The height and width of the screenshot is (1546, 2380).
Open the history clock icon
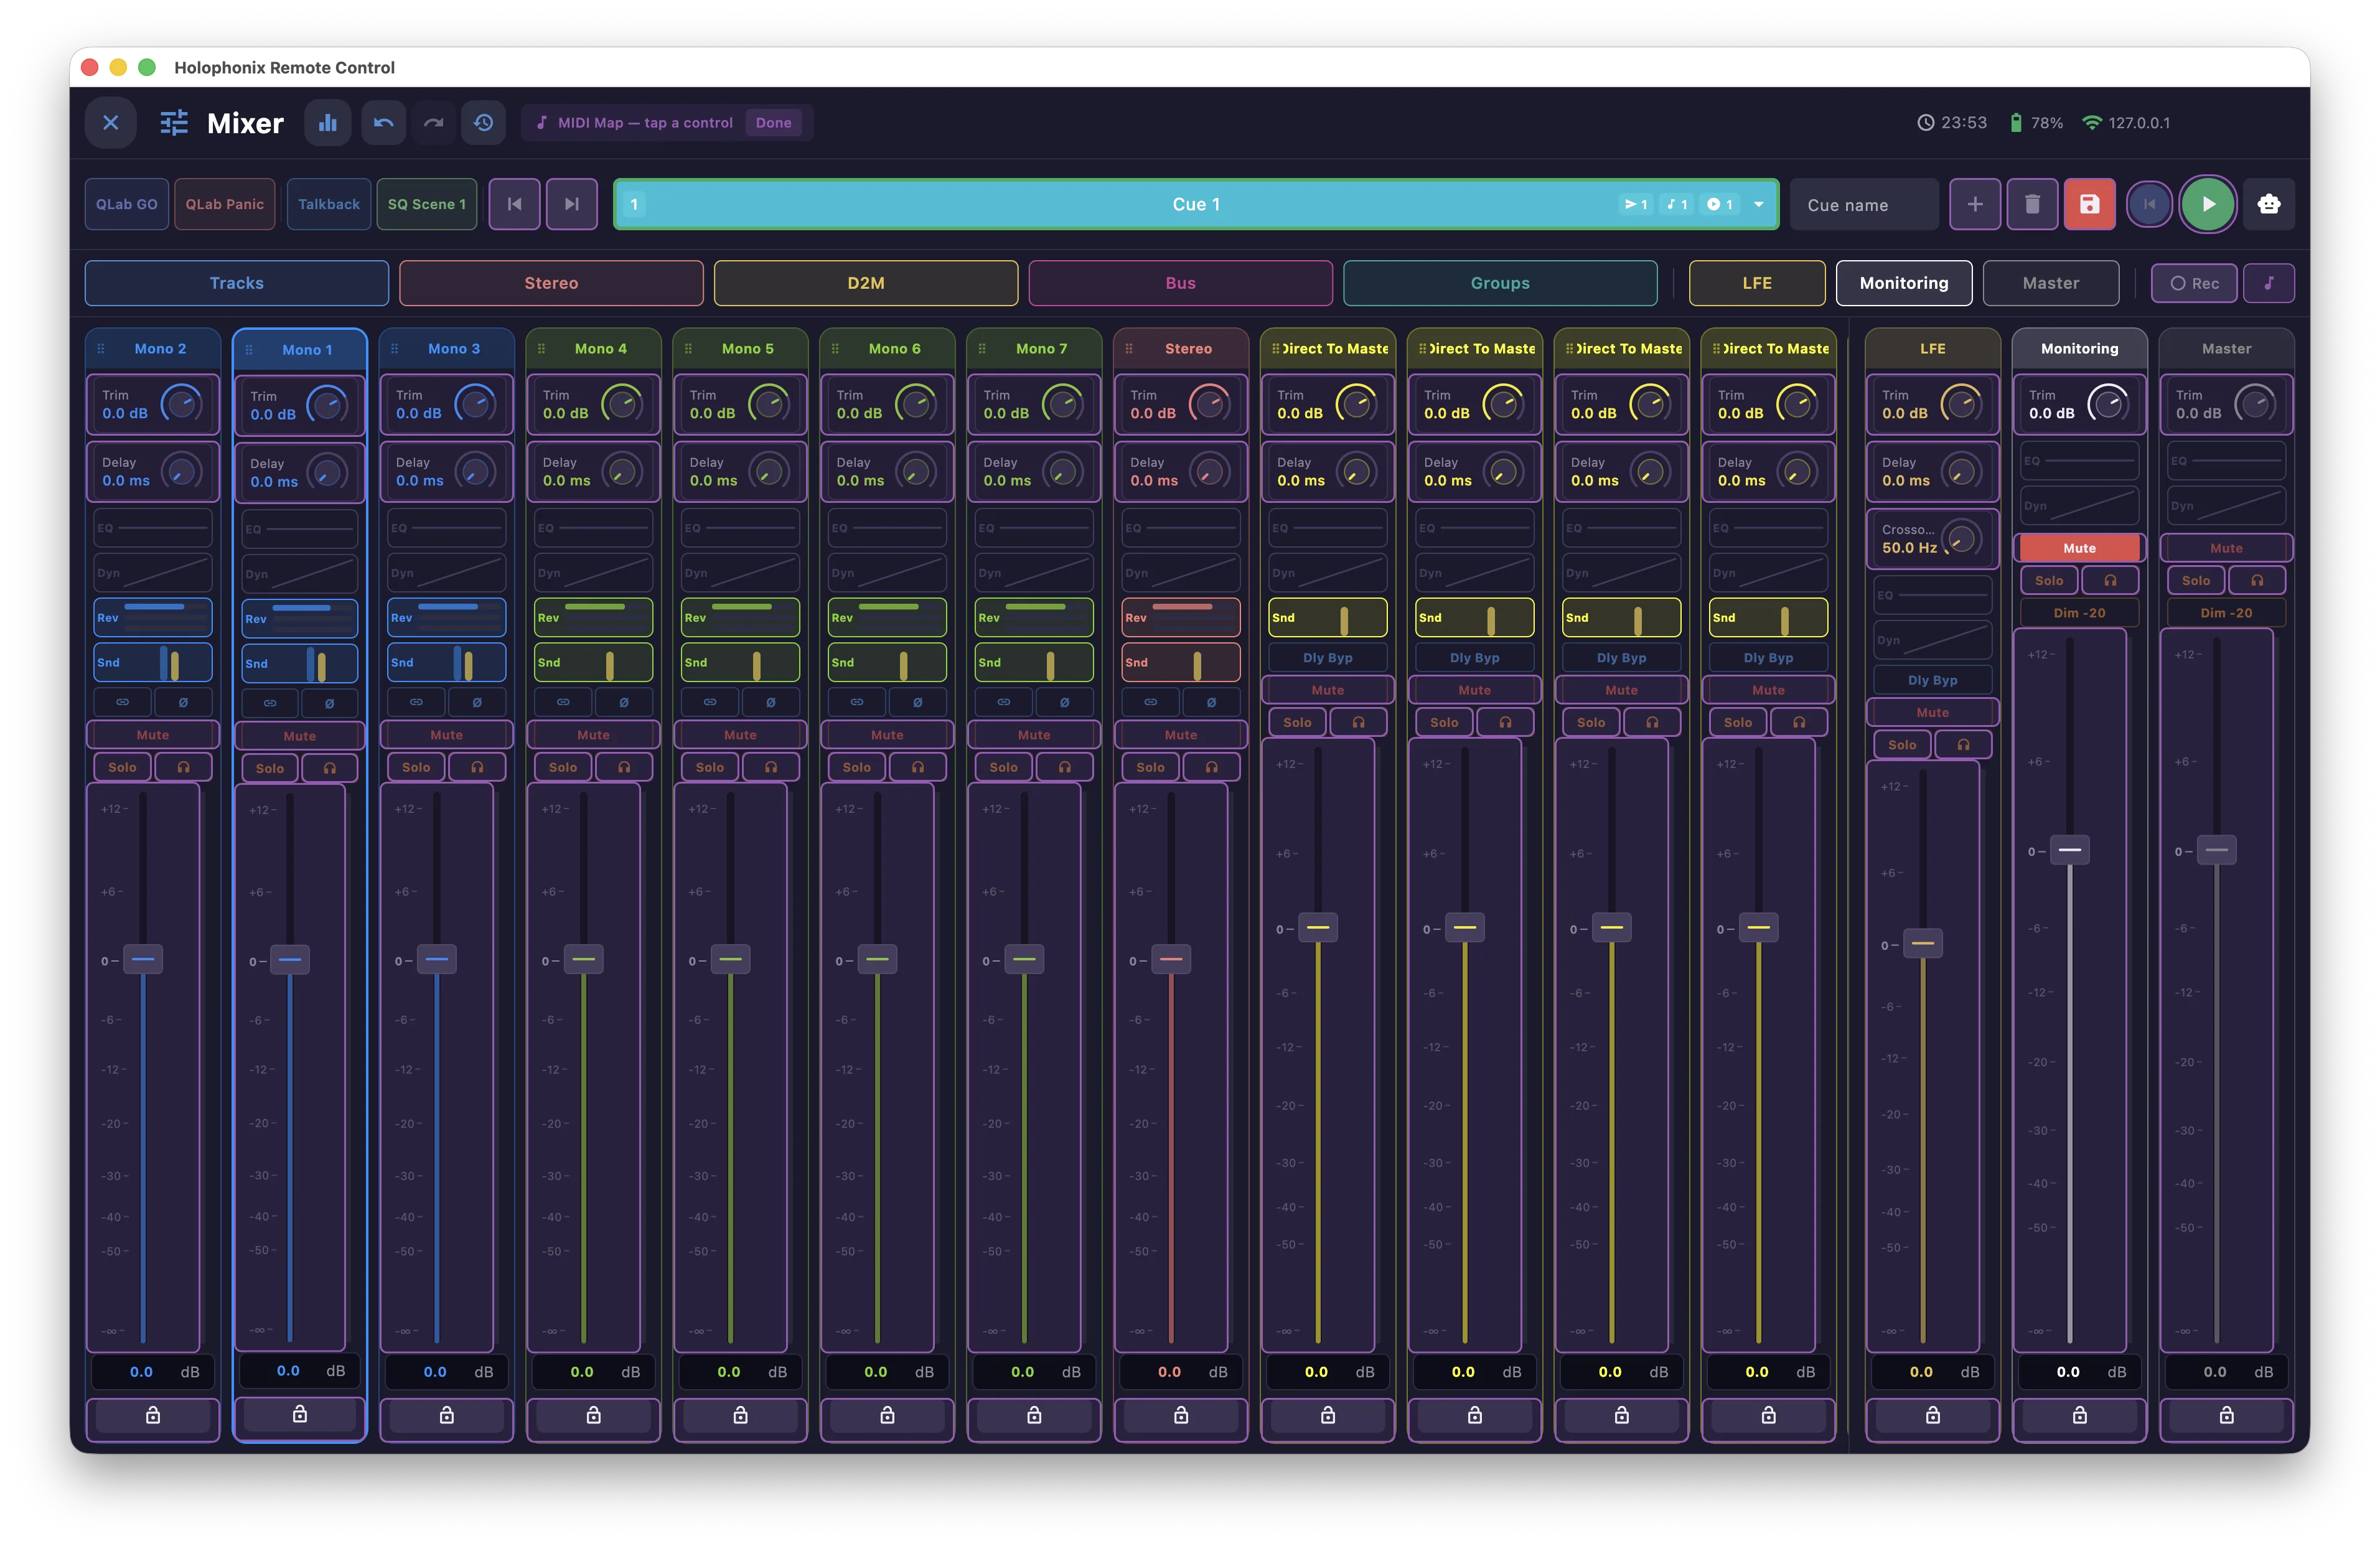[x=484, y=123]
